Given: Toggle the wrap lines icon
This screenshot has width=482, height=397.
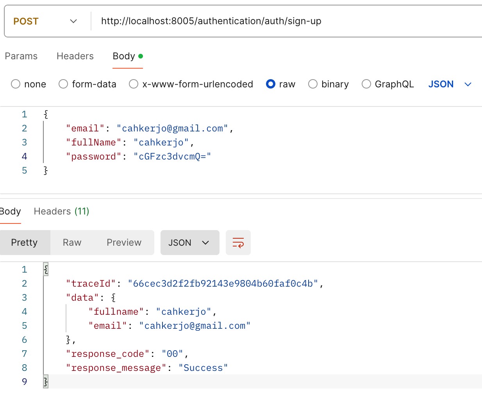Looking at the screenshot, I should click(238, 243).
